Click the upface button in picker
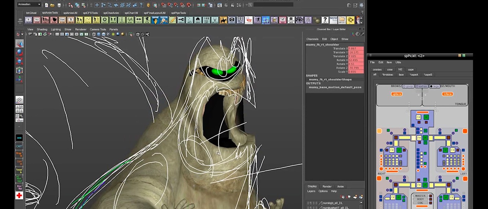Viewport: 488px width, 209px height. [x=397, y=94]
